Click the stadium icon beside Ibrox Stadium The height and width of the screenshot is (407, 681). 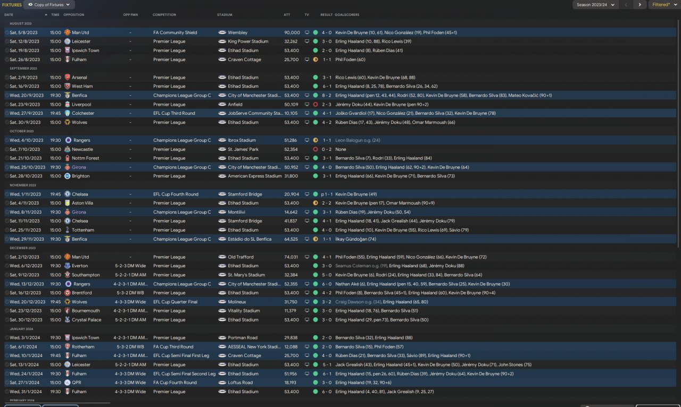click(x=222, y=140)
